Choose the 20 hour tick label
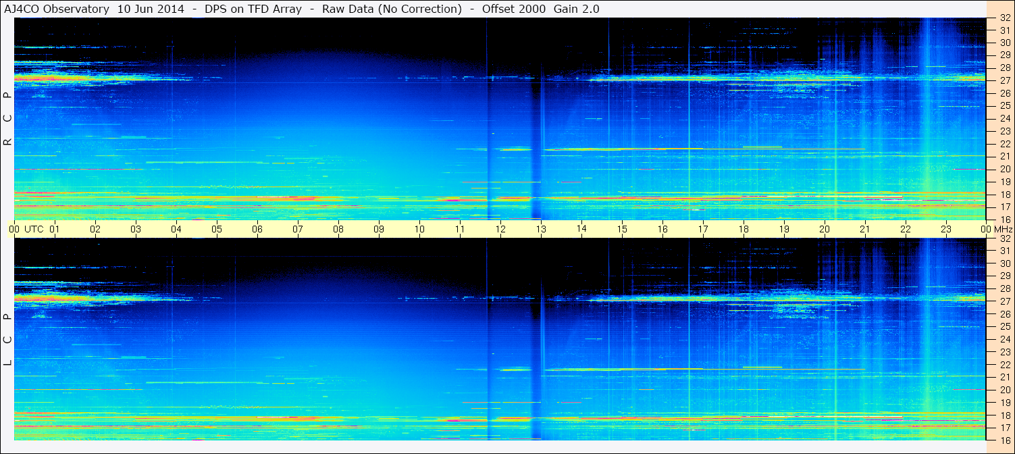 click(825, 229)
